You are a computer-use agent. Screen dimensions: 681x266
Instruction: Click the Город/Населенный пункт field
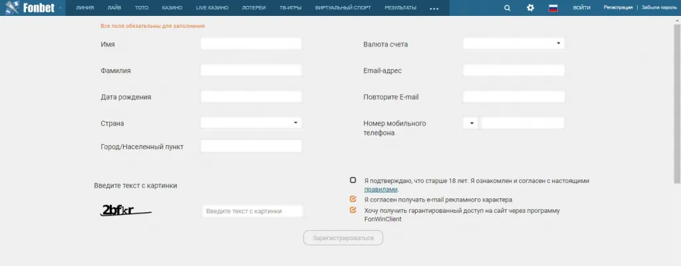click(251, 146)
